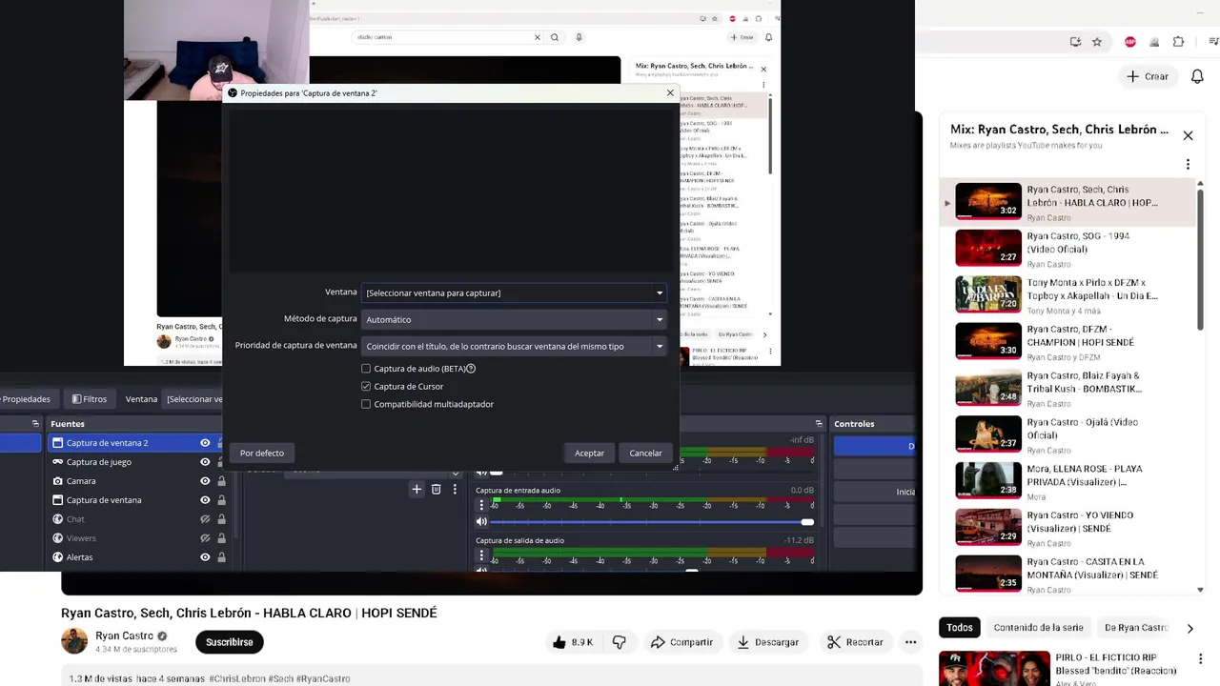Screen dimensions: 1220x686
Task: Toggle lock on Captura de ventana source
Action: point(221,500)
